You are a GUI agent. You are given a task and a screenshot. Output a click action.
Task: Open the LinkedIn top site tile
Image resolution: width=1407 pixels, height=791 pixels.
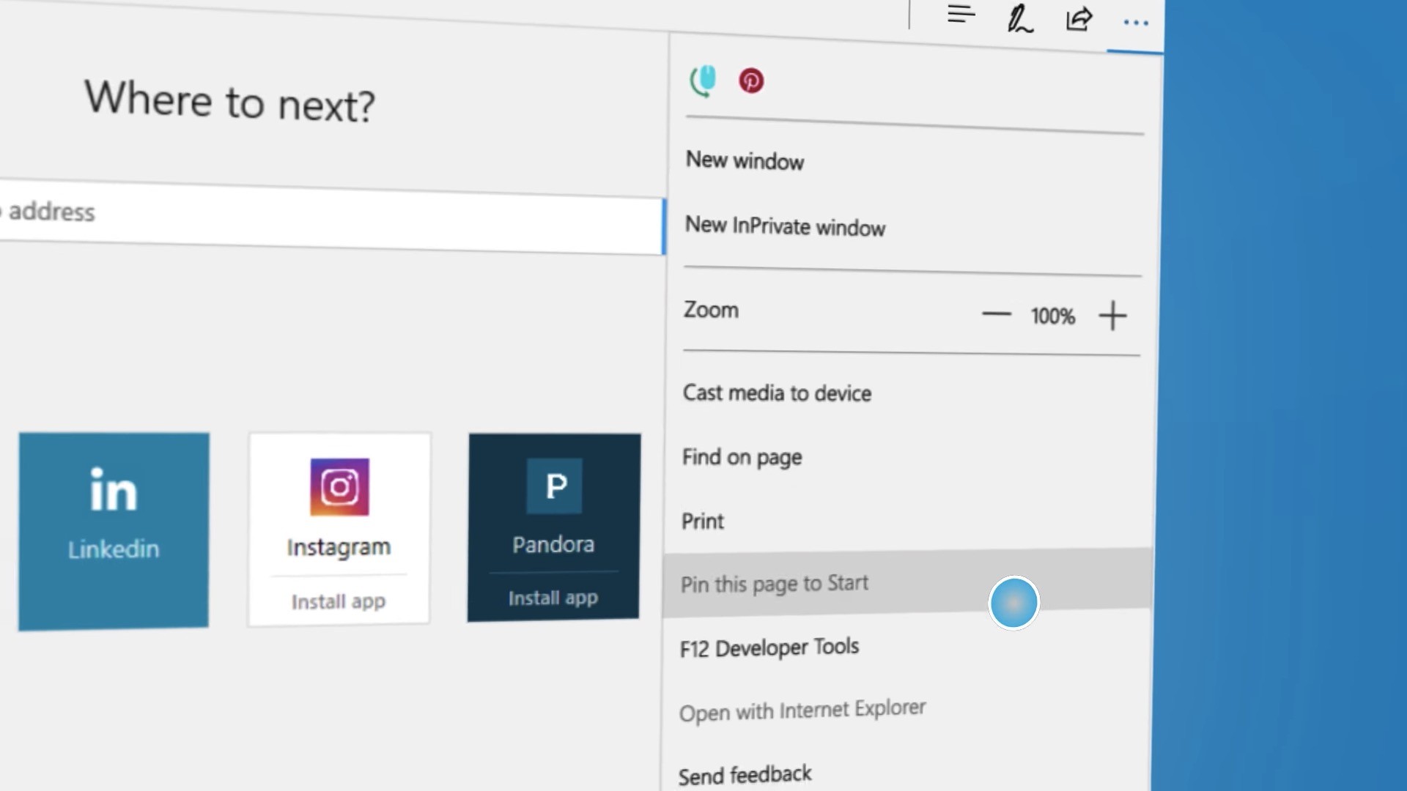coord(114,531)
